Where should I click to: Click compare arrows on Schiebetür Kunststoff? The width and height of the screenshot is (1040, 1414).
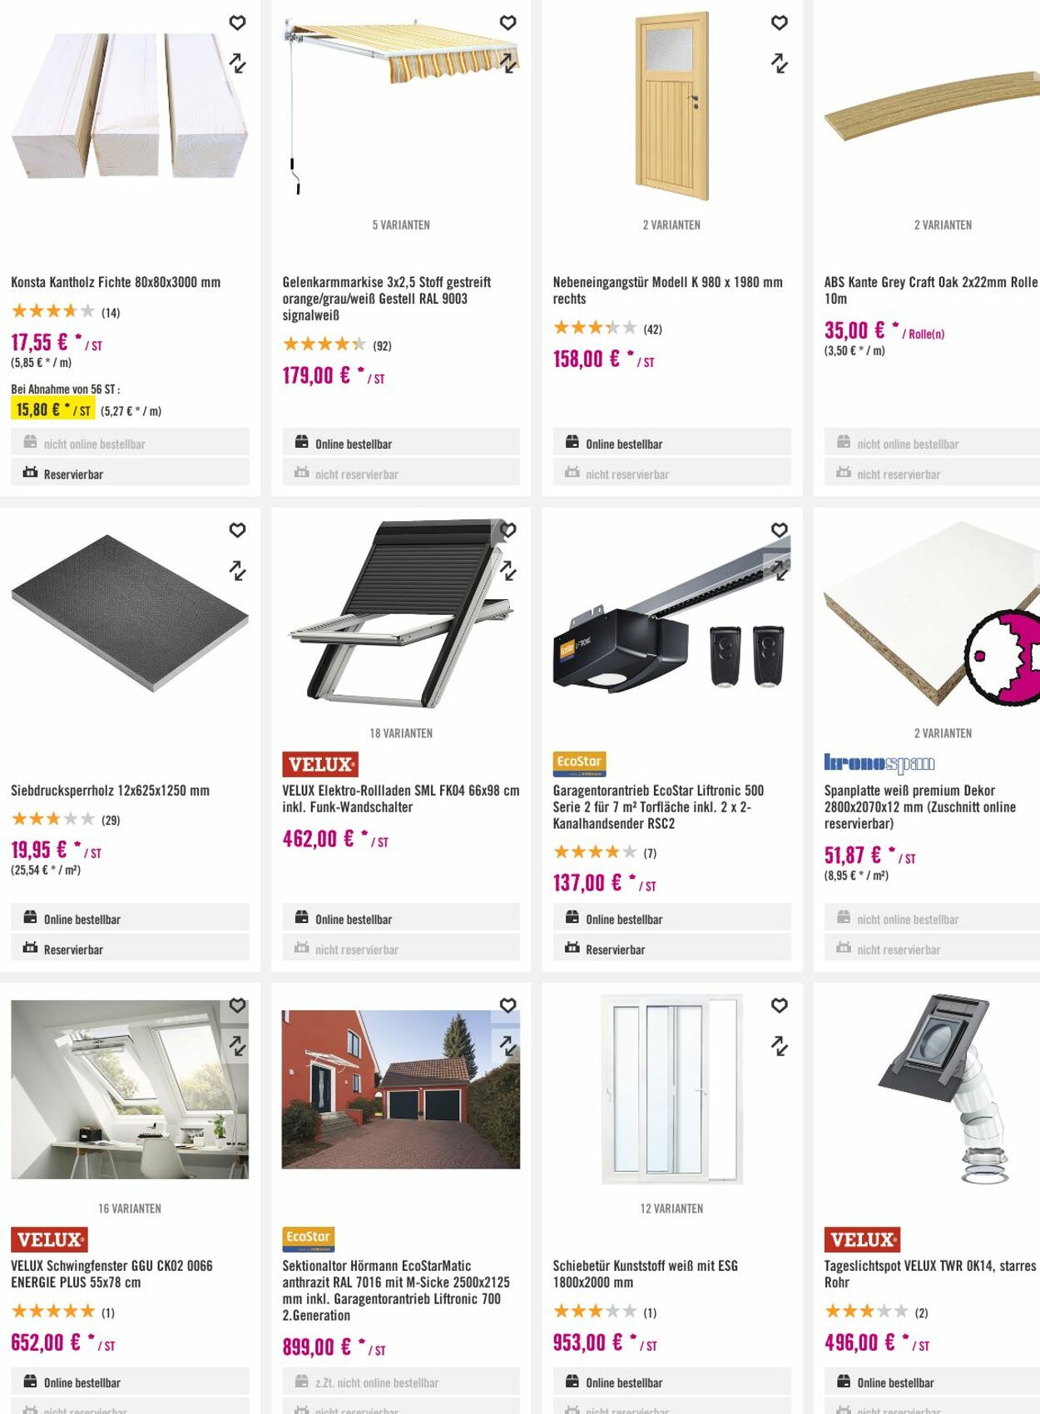pos(780,1046)
